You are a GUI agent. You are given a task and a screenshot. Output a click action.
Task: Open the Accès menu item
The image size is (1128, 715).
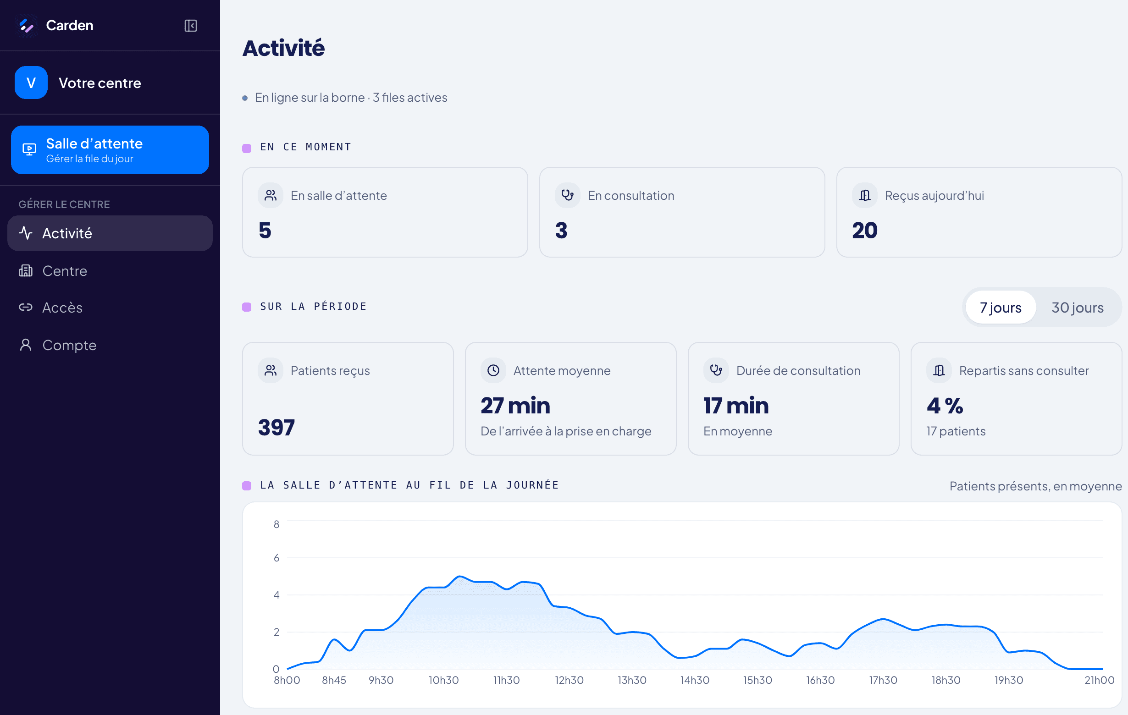click(x=110, y=307)
